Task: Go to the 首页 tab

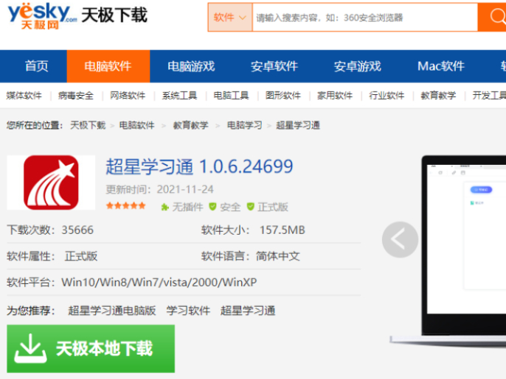Action: [36, 66]
